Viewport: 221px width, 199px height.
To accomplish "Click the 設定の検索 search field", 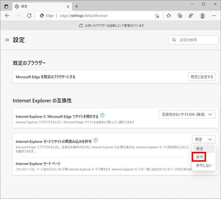I will pos(193,40).
